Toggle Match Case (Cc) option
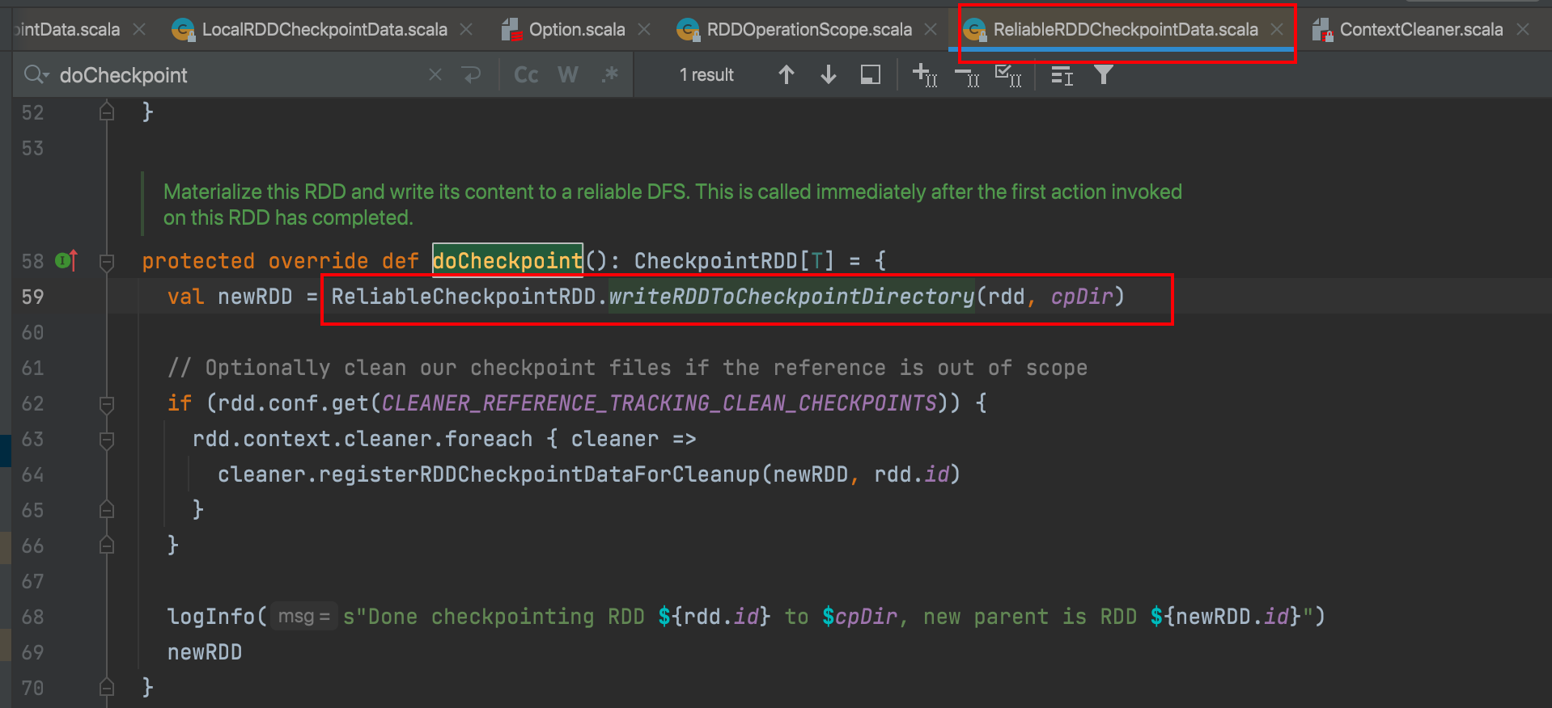Image resolution: width=1552 pixels, height=708 pixels. (x=526, y=75)
